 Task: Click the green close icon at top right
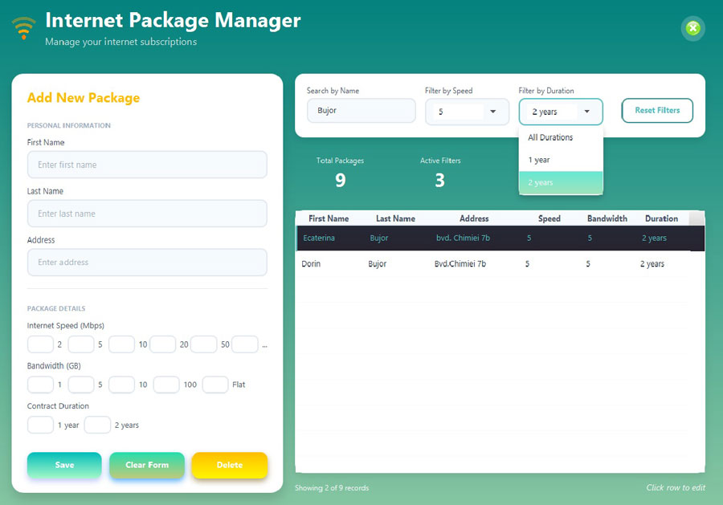(692, 29)
